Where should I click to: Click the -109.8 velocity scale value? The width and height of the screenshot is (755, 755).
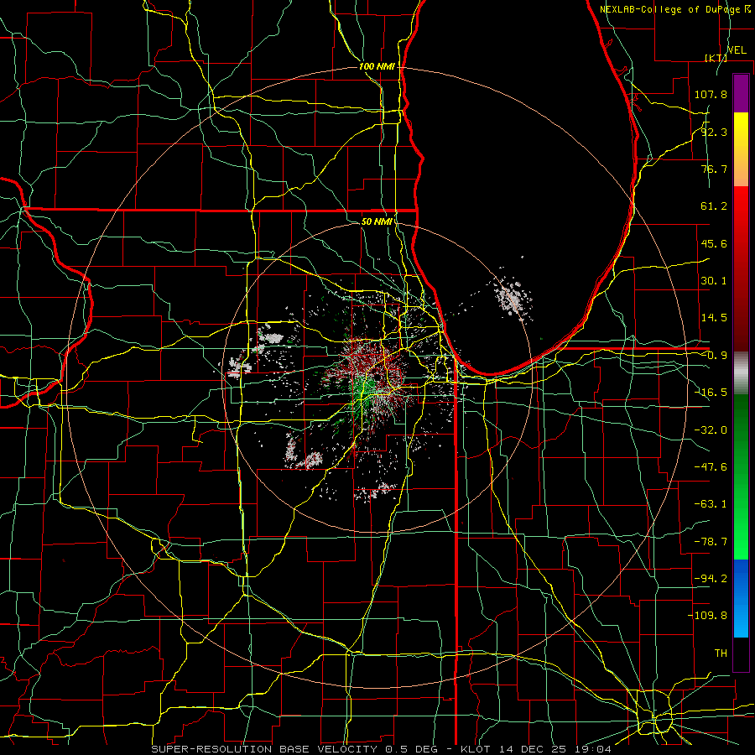tap(708, 616)
